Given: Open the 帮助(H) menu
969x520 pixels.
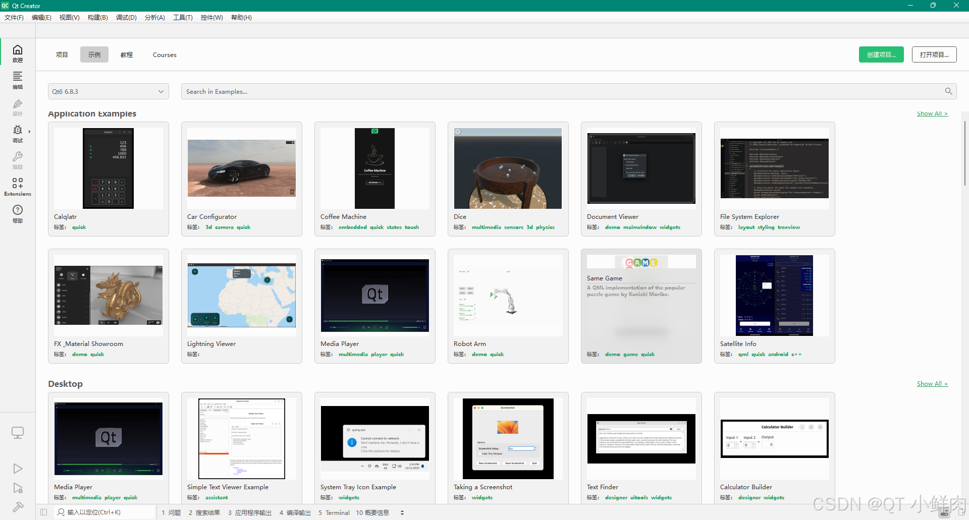Looking at the screenshot, I should click(x=241, y=17).
